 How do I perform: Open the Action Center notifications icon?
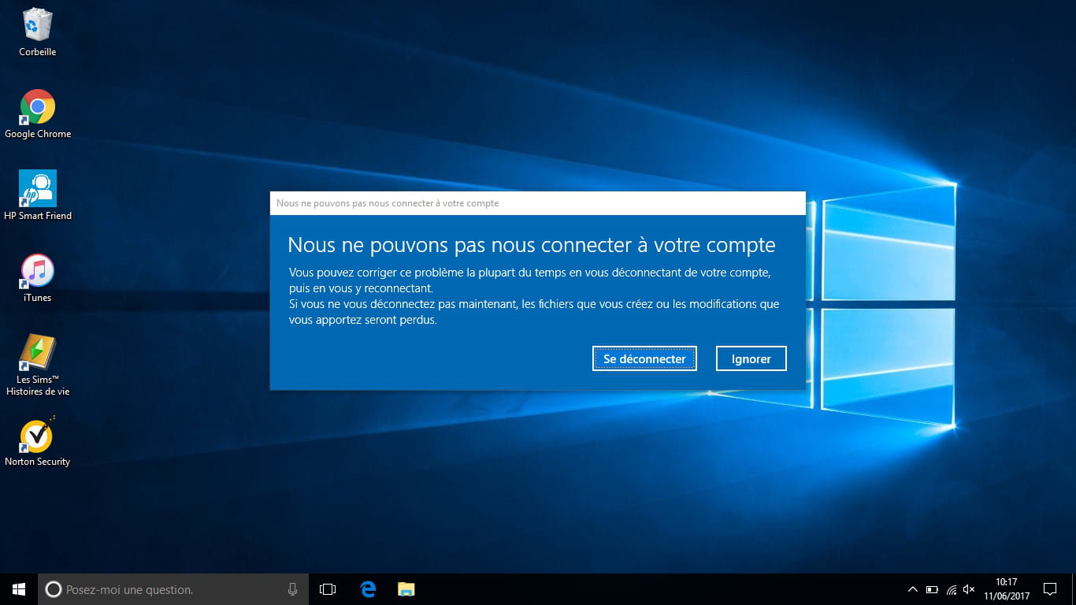click(x=1050, y=589)
